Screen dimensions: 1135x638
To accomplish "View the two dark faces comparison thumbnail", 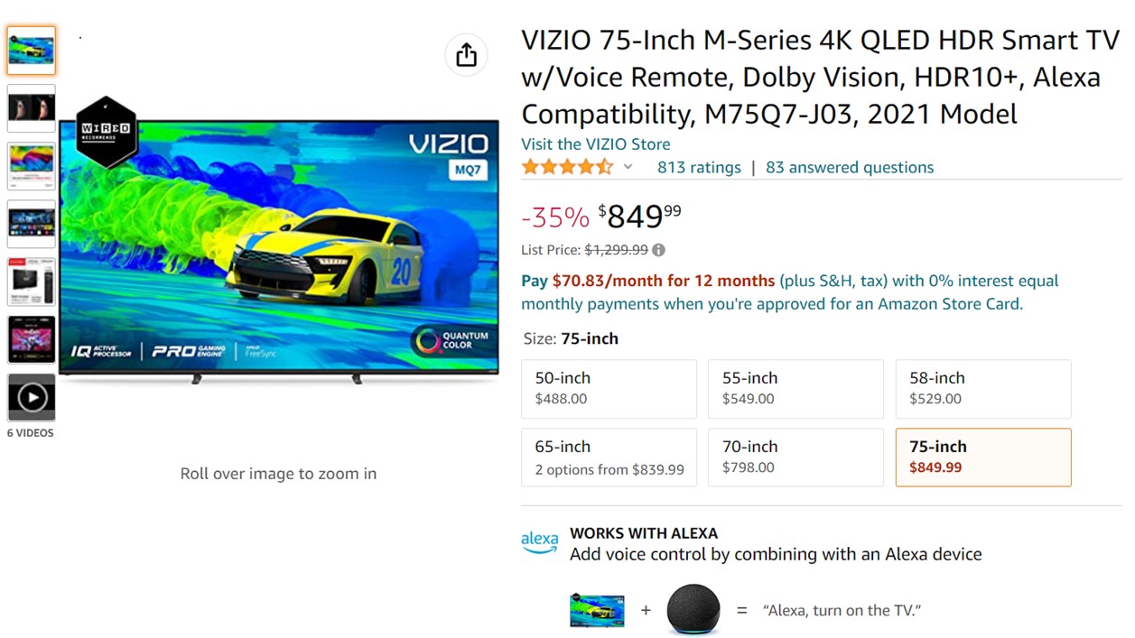I will point(32,108).
